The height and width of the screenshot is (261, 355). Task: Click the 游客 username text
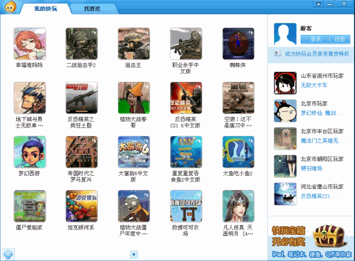pyautogui.click(x=306, y=28)
